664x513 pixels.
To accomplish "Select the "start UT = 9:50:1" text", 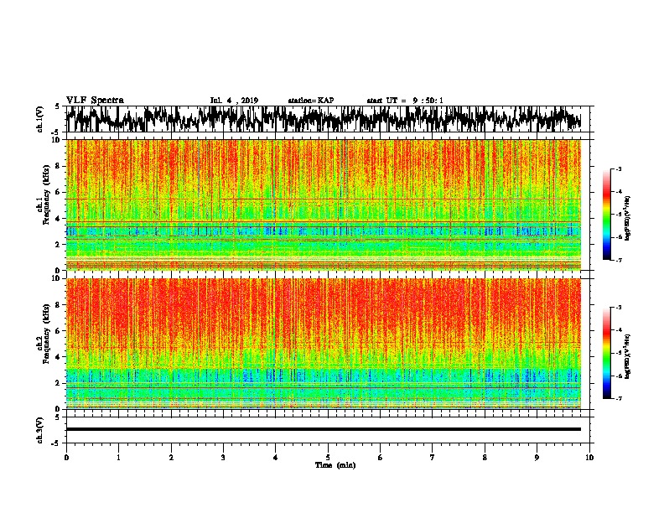I will tap(405, 101).
